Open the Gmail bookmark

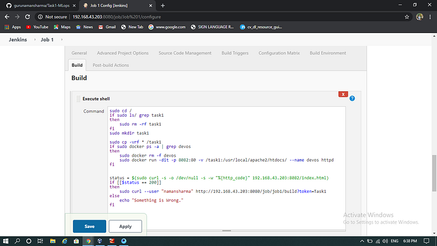pyautogui.click(x=107, y=27)
